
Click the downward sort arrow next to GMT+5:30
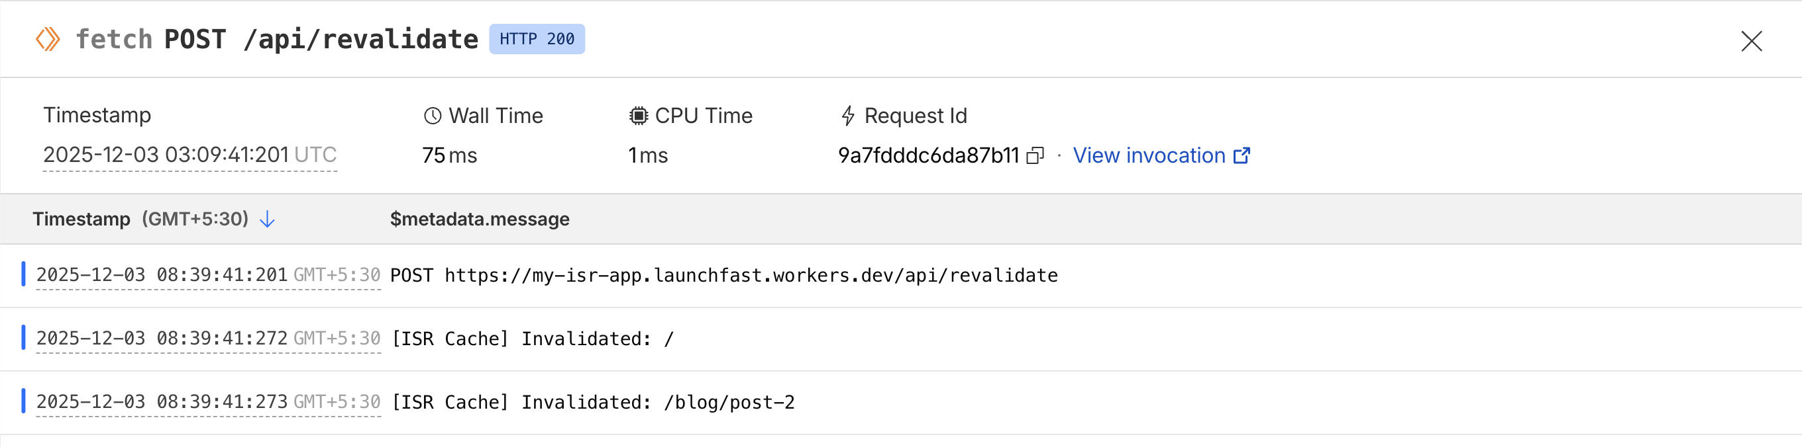(x=266, y=219)
